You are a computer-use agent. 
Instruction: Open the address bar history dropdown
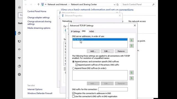[114, 5]
